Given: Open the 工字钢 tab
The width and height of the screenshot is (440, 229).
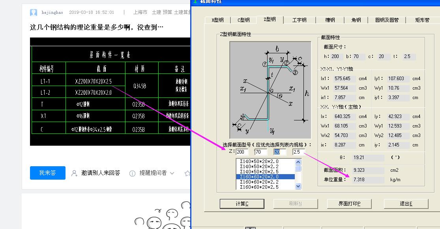Looking at the screenshot, I should [299, 20].
